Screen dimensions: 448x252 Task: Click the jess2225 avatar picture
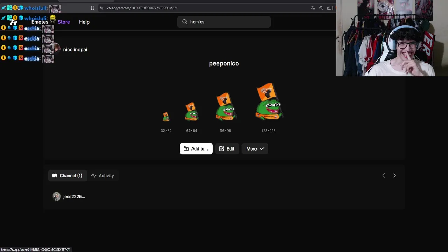(56, 196)
